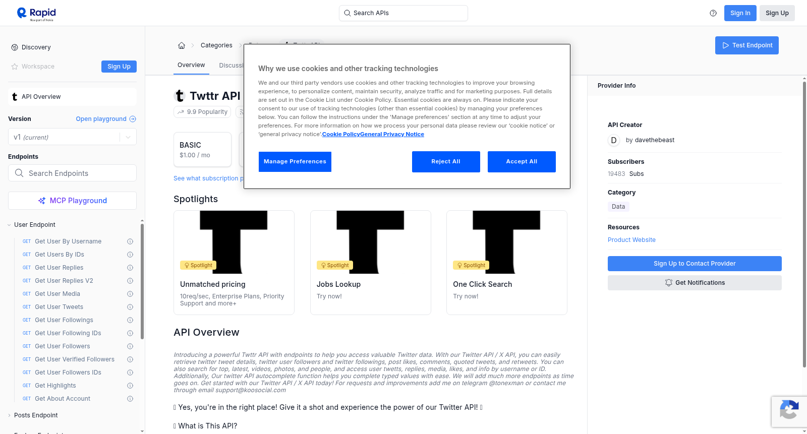Click info icon for Get User Media
The image size is (807, 434).
click(x=130, y=294)
